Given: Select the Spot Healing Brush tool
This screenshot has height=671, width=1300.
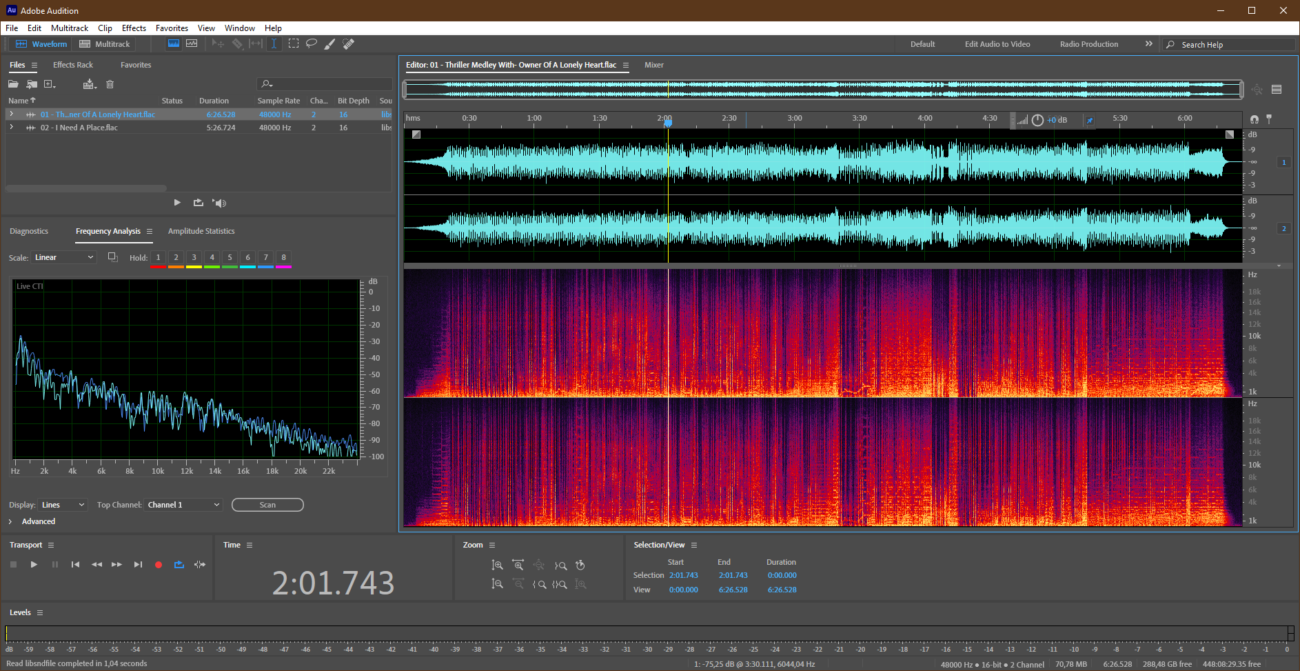Looking at the screenshot, I should click(x=349, y=43).
